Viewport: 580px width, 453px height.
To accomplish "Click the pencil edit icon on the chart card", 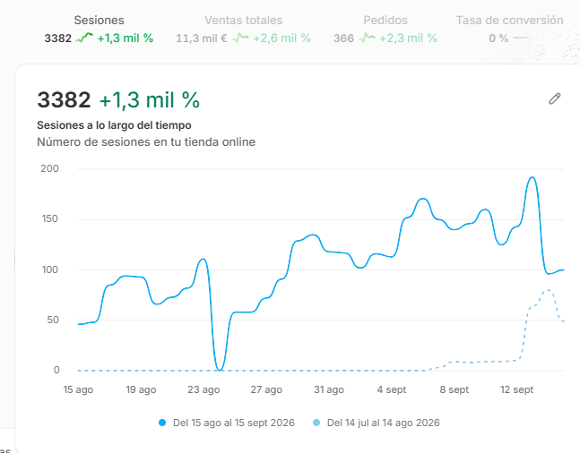I will [x=555, y=98].
